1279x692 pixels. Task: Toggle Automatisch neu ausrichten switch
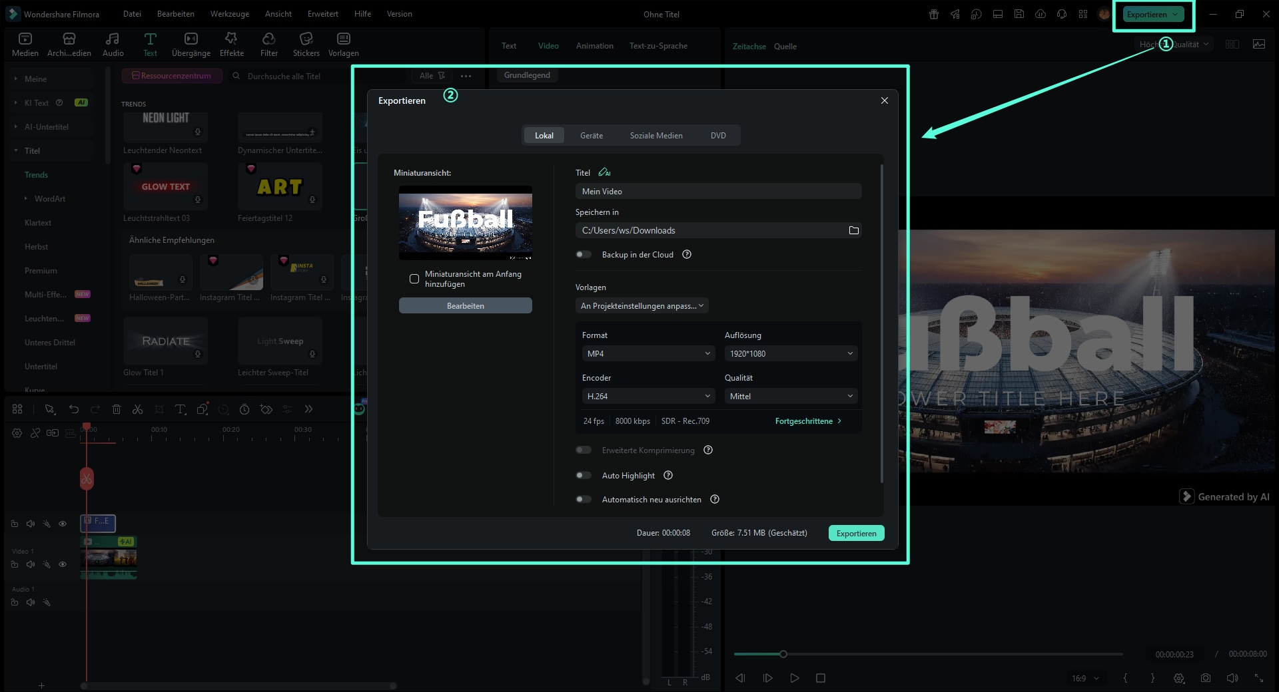[x=584, y=499]
